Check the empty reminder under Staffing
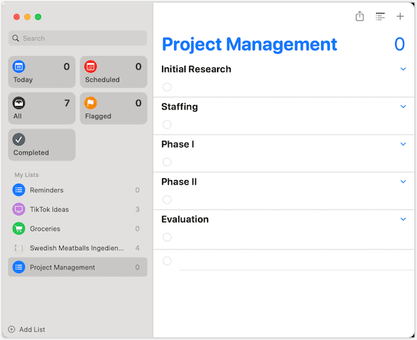The width and height of the screenshot is (417, 340). point(167,124)
